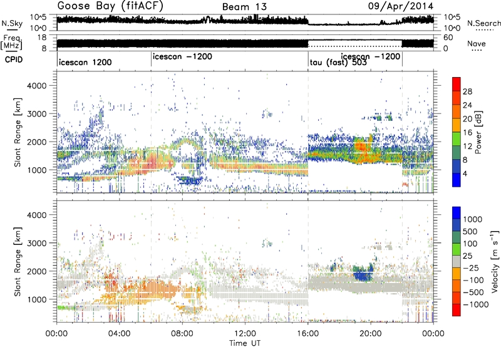This screenshot has height=347, width=501.
Task: Click the '24' tick on Power colorbar
Action: click(x=467, y=105)
